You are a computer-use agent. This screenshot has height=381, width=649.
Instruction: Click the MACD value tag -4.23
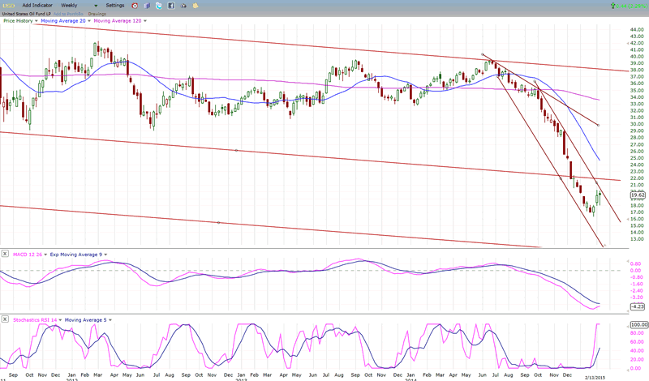(x=638, y=306)
